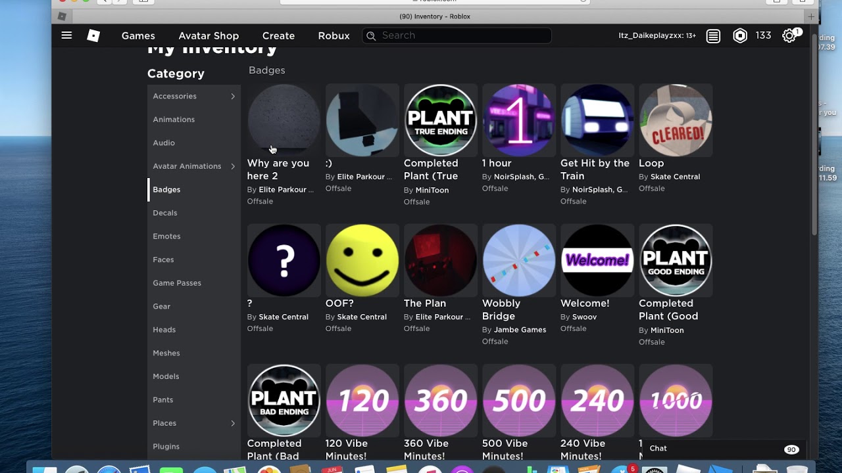Open the 360 Vibe Minutes badge image

[x=441, y=400]
